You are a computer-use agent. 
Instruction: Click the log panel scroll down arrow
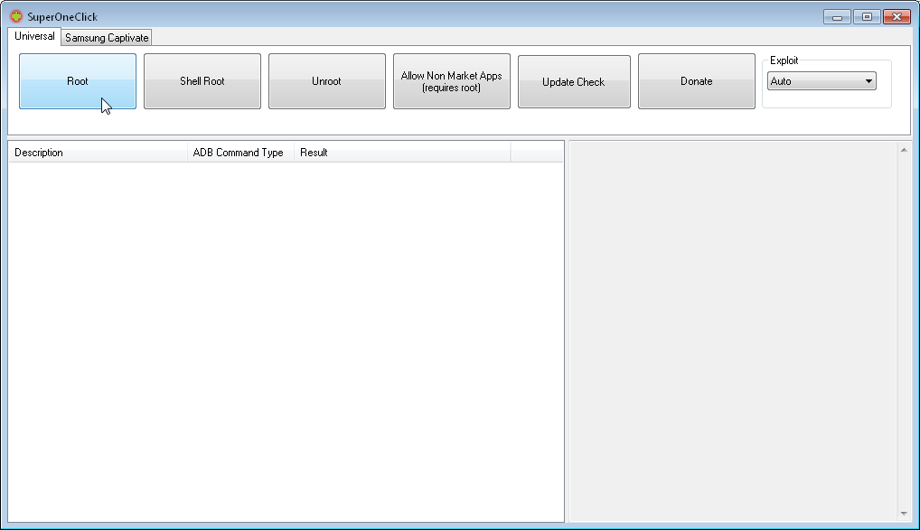pos(904,514)
